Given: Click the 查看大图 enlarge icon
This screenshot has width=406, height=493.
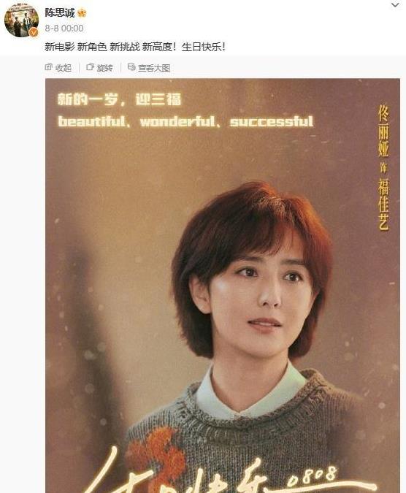Looking at the screenshot, I should click(131, 67).
